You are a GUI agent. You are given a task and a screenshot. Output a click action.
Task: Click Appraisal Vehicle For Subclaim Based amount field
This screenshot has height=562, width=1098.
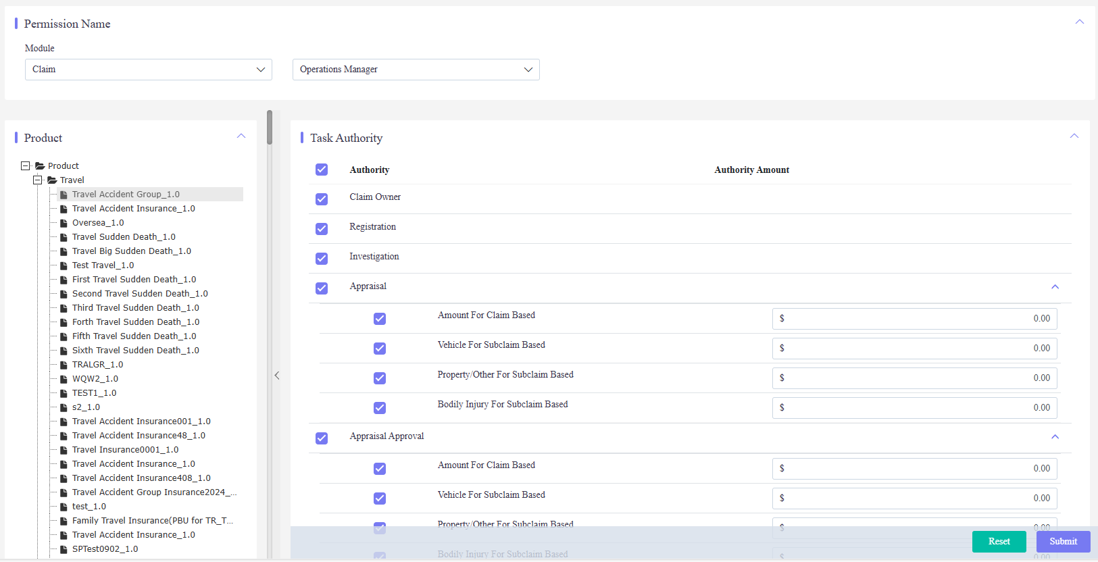click(x=915, y=349)
